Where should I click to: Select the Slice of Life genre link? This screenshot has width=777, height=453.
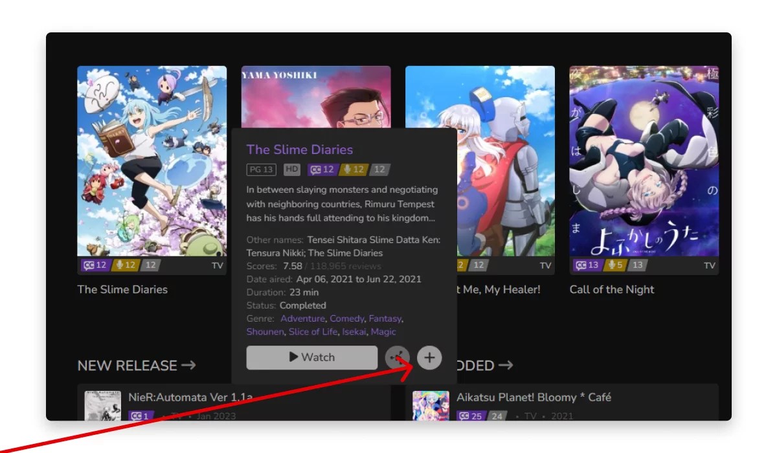click(313, 331)
